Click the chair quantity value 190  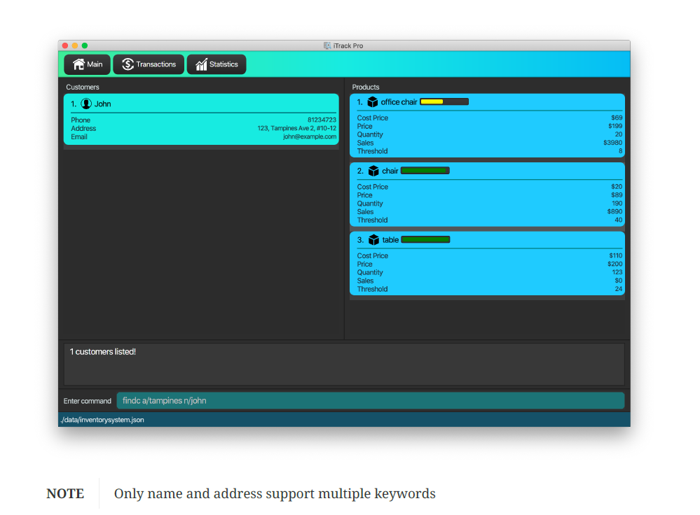point(617,204)
